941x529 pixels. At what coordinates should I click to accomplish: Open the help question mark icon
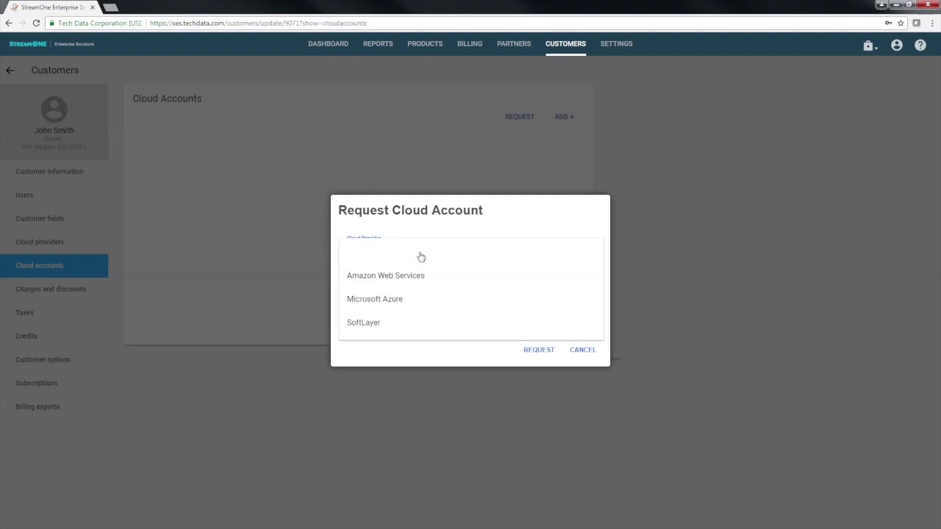pyautogui.click(x=920, y=46)
